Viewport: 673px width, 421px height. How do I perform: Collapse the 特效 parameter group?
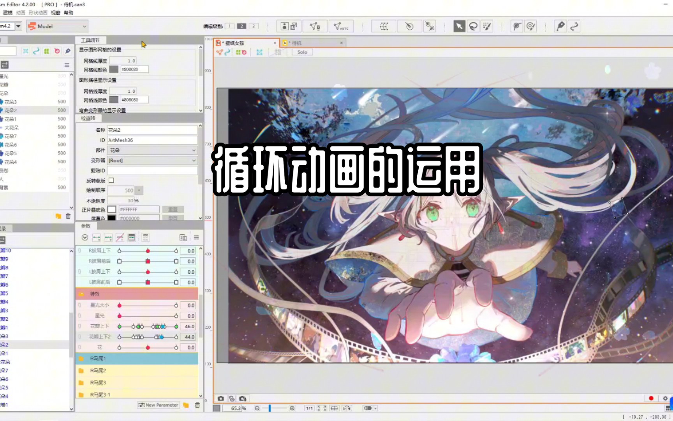81,294
